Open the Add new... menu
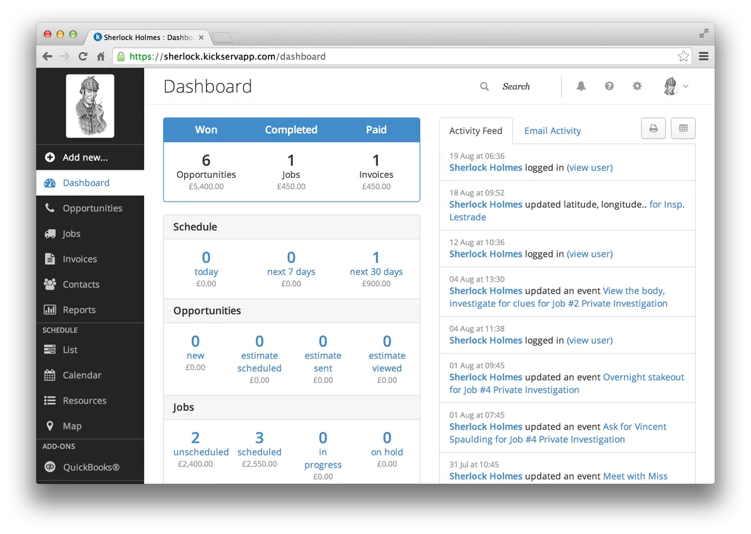 (90, 157)
